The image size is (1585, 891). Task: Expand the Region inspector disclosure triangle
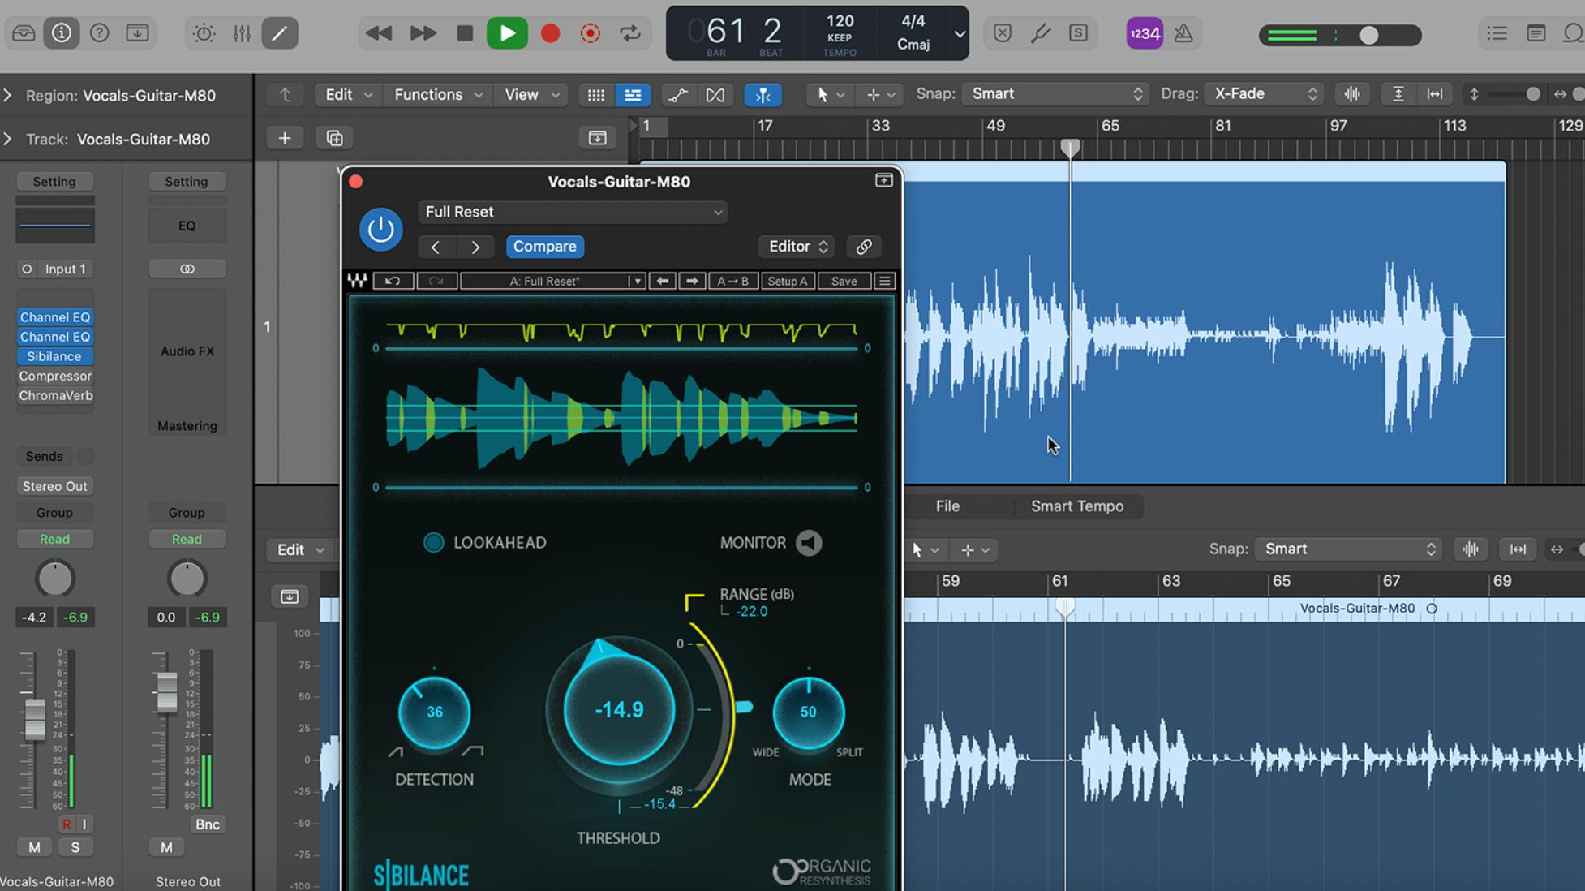point(7,95)
